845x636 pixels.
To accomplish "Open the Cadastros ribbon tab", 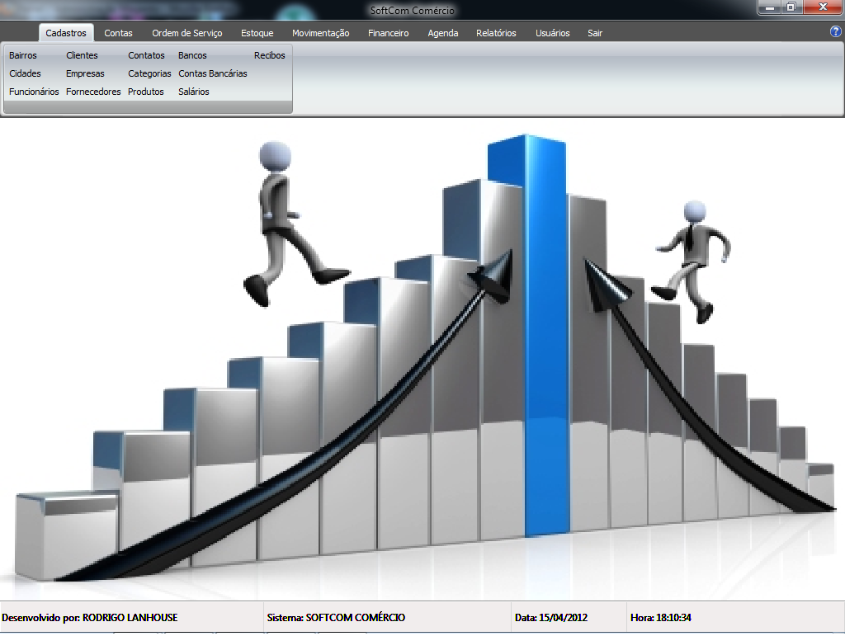I will click(x=66, y=33).
